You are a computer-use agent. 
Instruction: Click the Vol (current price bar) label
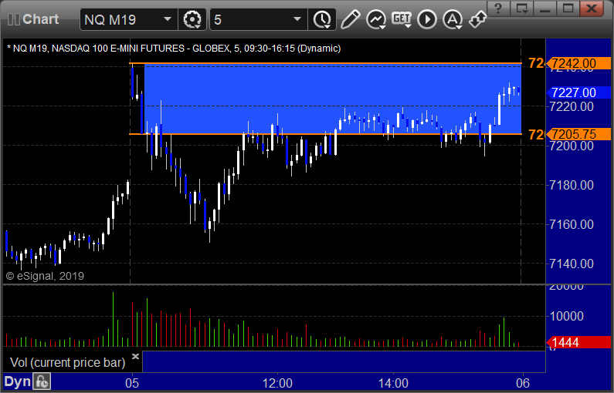68,362
